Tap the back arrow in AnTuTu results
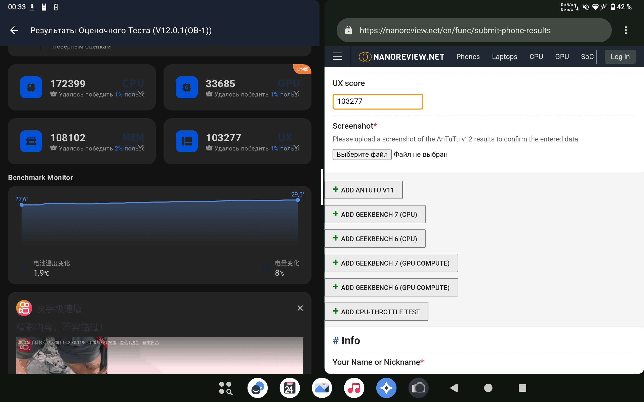The width and height of the screenshot is (644, 402). [14, 30]
